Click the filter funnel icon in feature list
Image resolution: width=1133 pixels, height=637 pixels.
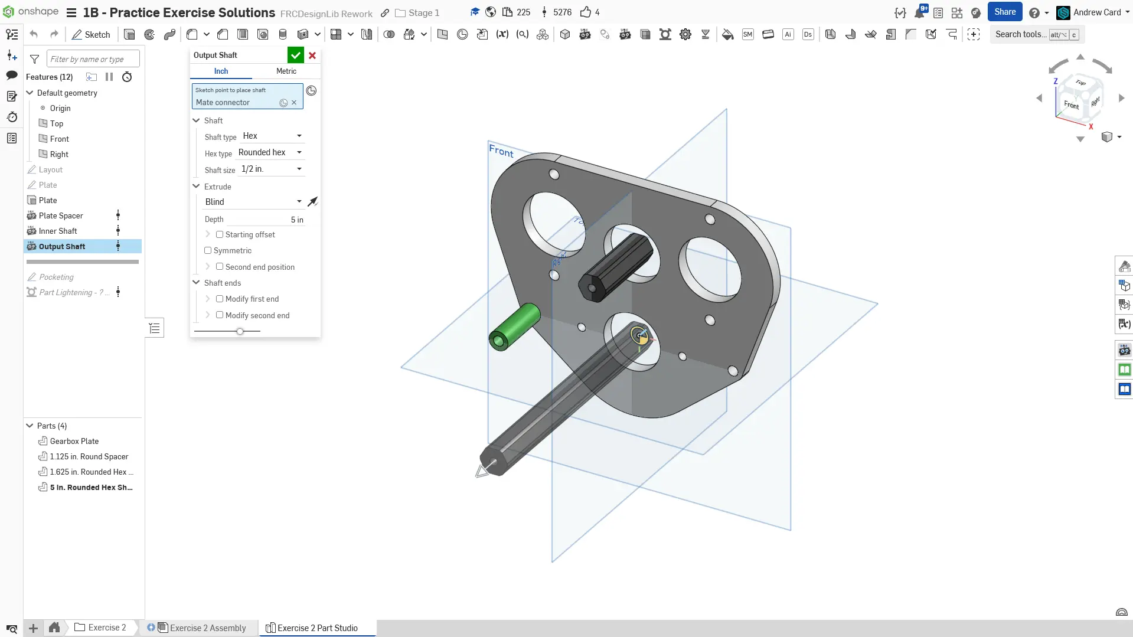tap(35, 59)
